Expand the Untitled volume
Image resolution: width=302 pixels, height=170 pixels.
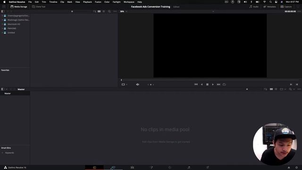pos(2,33)
